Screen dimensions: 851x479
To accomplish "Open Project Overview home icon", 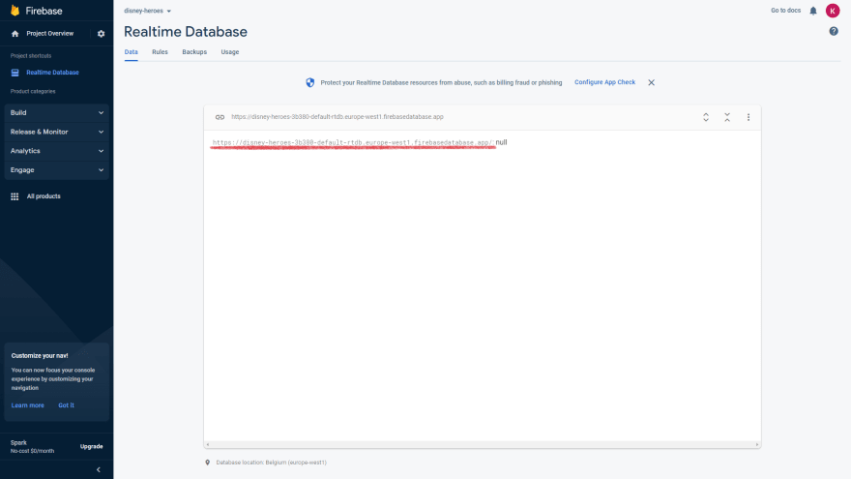I will [15, 34].
